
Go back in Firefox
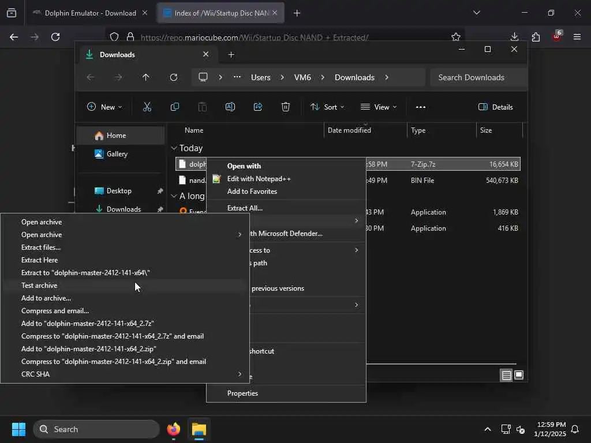[x=14, y=37]
